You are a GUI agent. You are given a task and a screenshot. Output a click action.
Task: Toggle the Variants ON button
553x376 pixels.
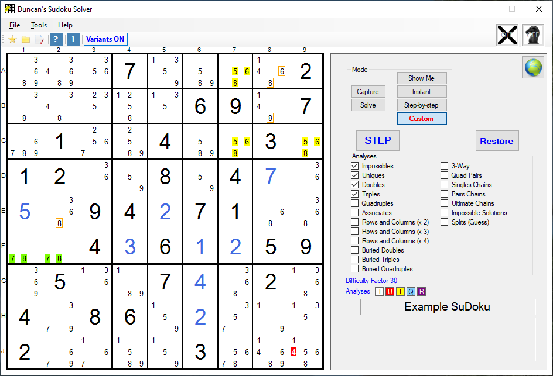coord(105,39)
